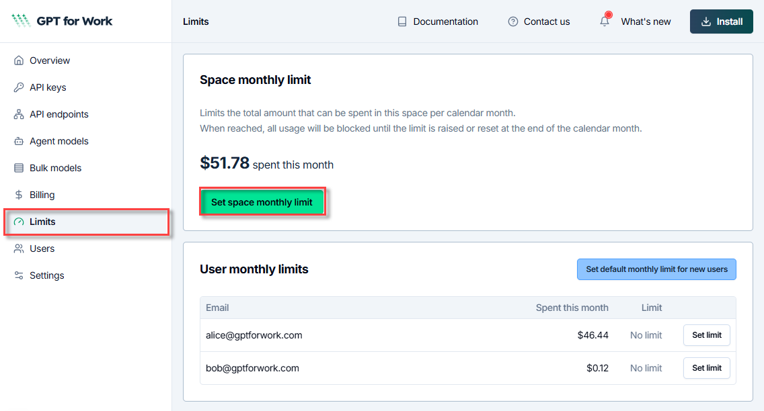Click Set default monthly limit for new users
The image size is (764, 411).
[x=656, y=269]
